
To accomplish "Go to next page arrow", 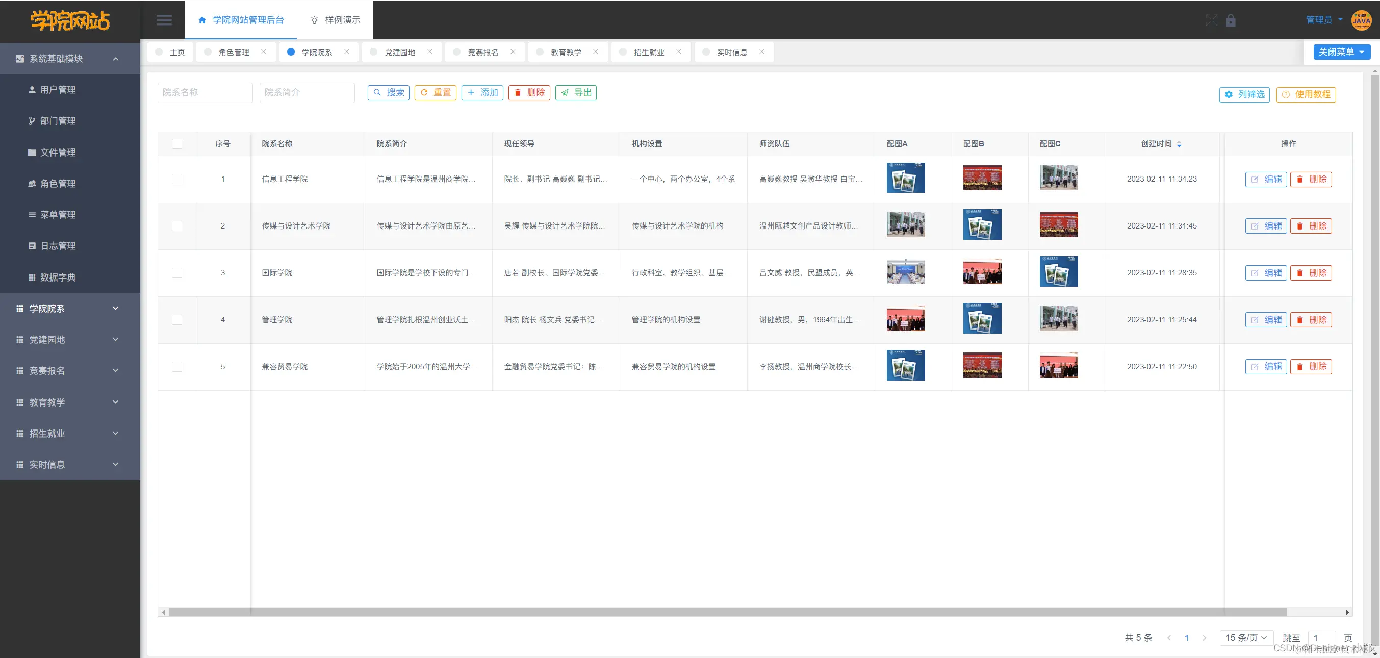I will click(1204, 638).
